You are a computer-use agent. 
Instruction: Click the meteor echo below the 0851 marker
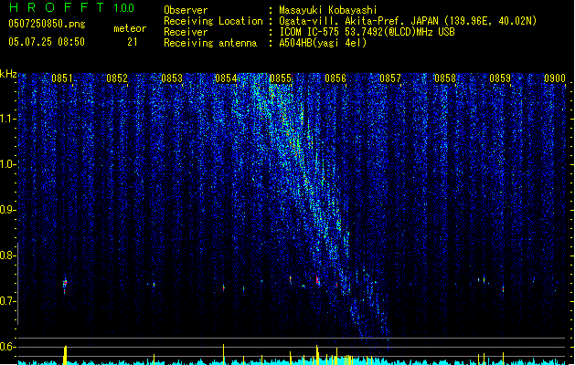65,286
